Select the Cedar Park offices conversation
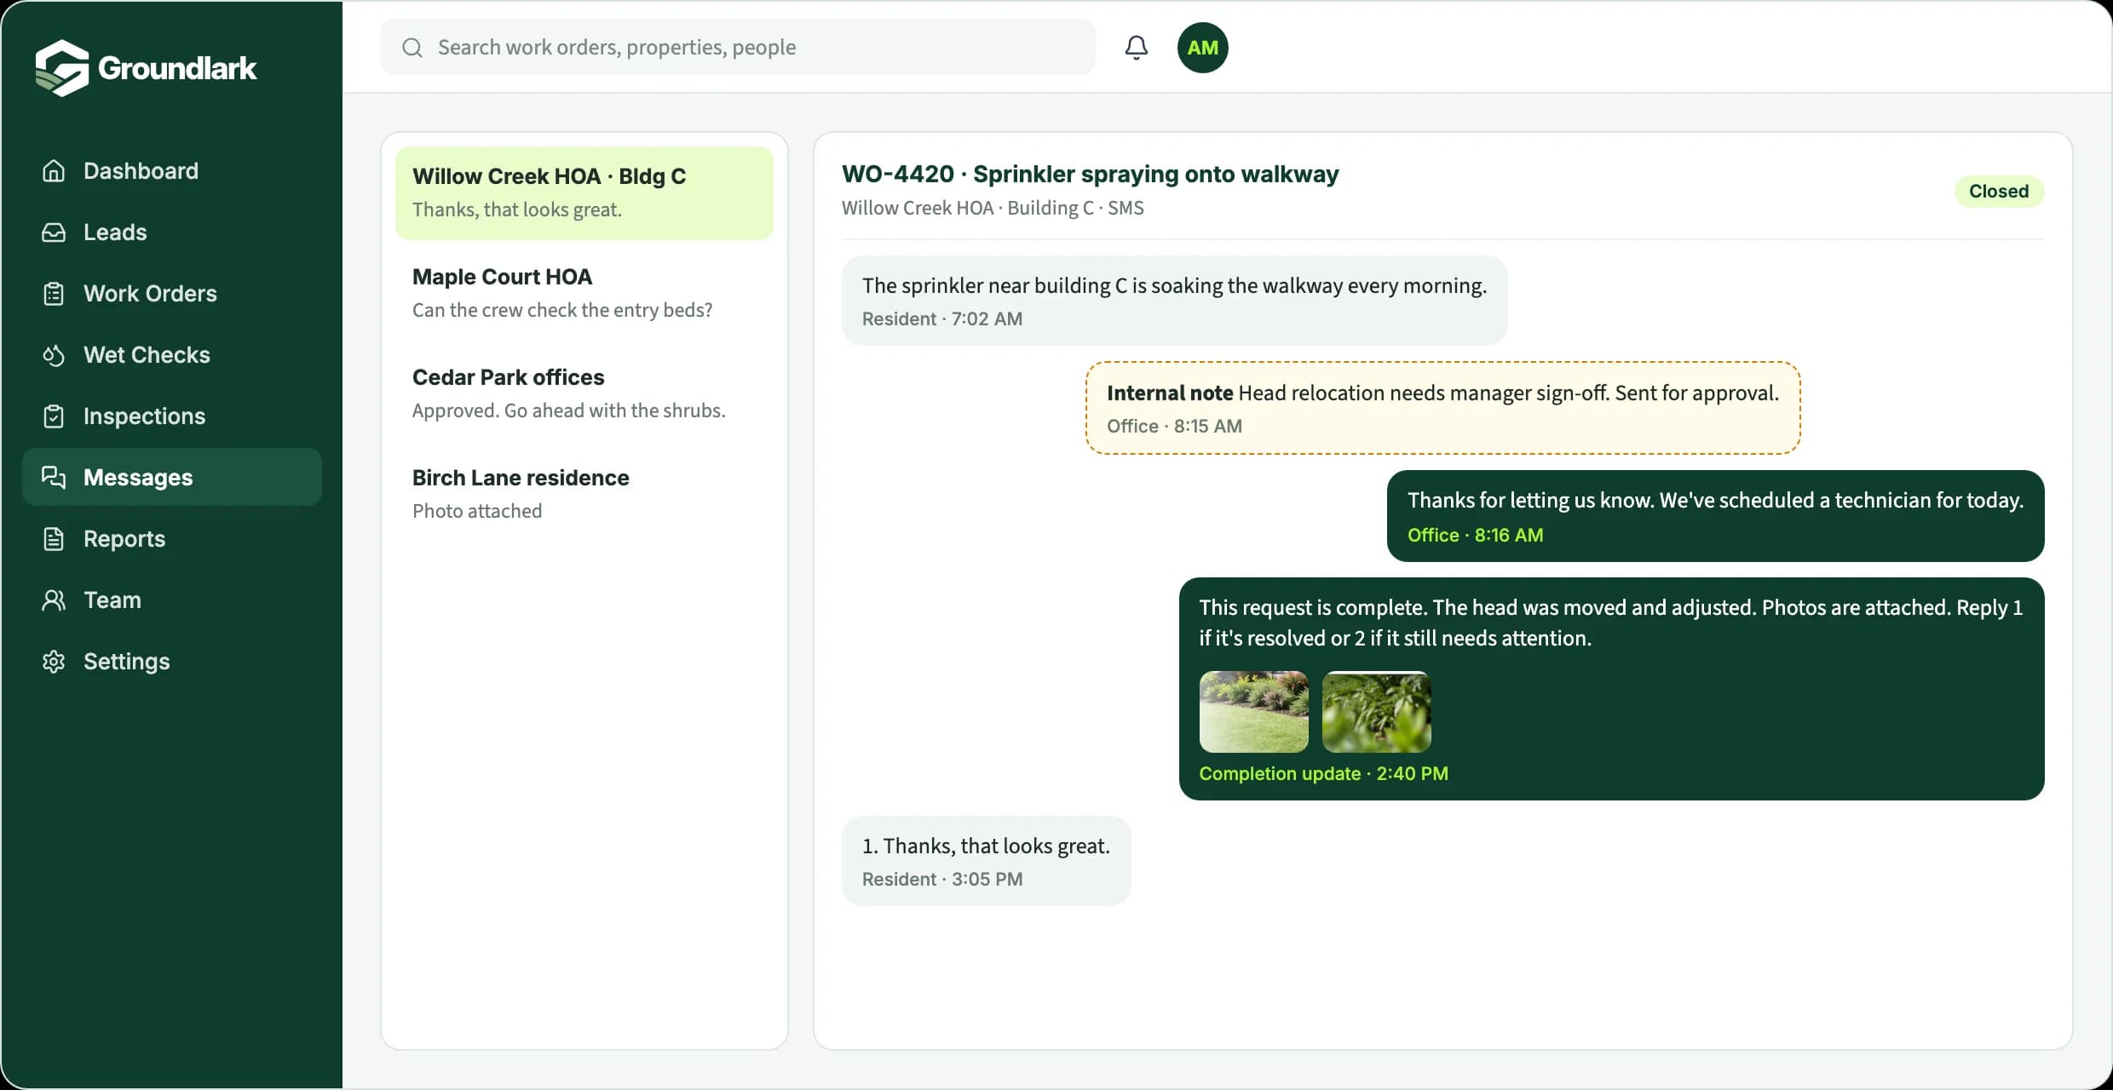 [x=584, y=393]
